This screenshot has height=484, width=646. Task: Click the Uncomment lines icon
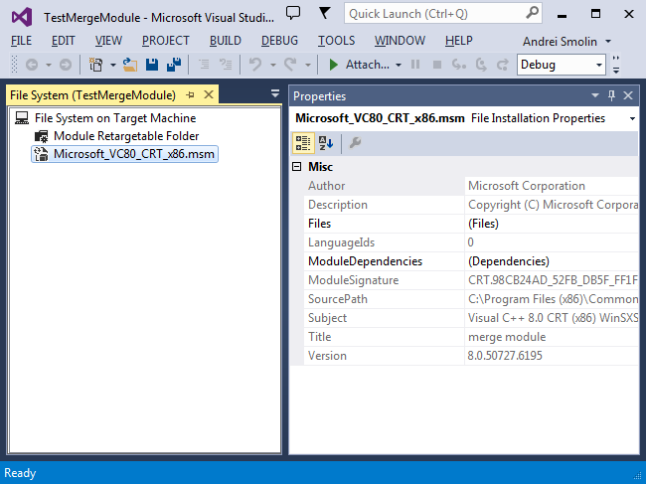226,65
